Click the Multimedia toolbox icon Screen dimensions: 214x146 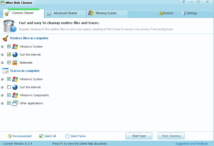15,63
